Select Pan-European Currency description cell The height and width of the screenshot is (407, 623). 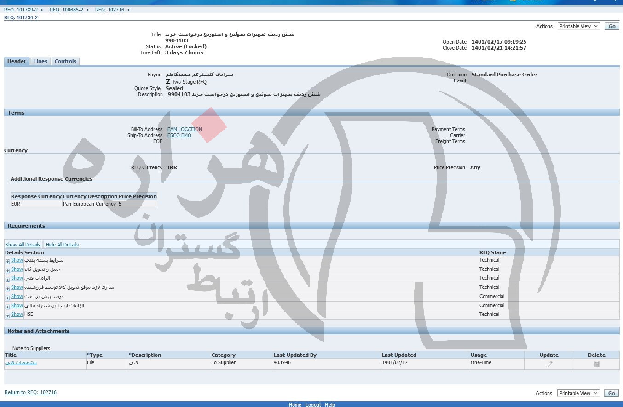point(90,204)
